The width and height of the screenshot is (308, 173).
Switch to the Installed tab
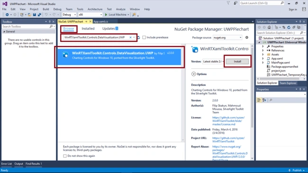[88, 29]
